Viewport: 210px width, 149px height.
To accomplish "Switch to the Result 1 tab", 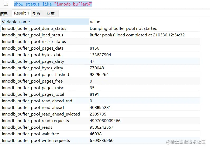I will click(22, 13).
